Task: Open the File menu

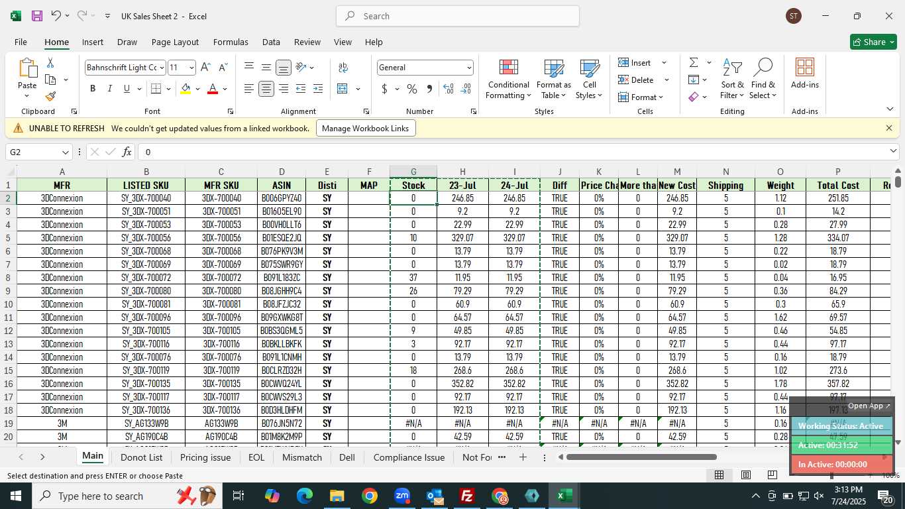Action: (x=21, y=42)
